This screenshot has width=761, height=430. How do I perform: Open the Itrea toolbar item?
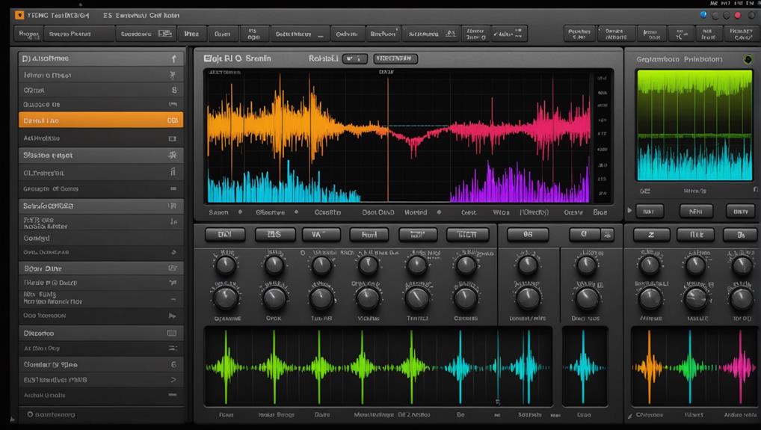[191, 34]
